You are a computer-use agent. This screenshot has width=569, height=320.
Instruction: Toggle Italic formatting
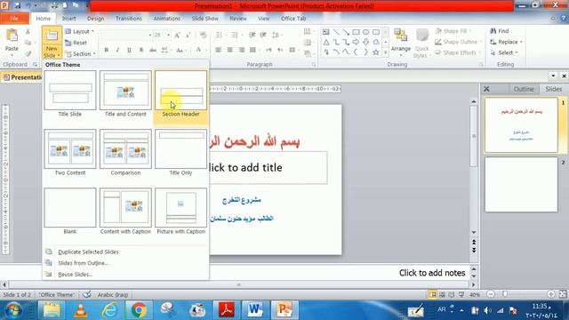click(x=117, y=50)
